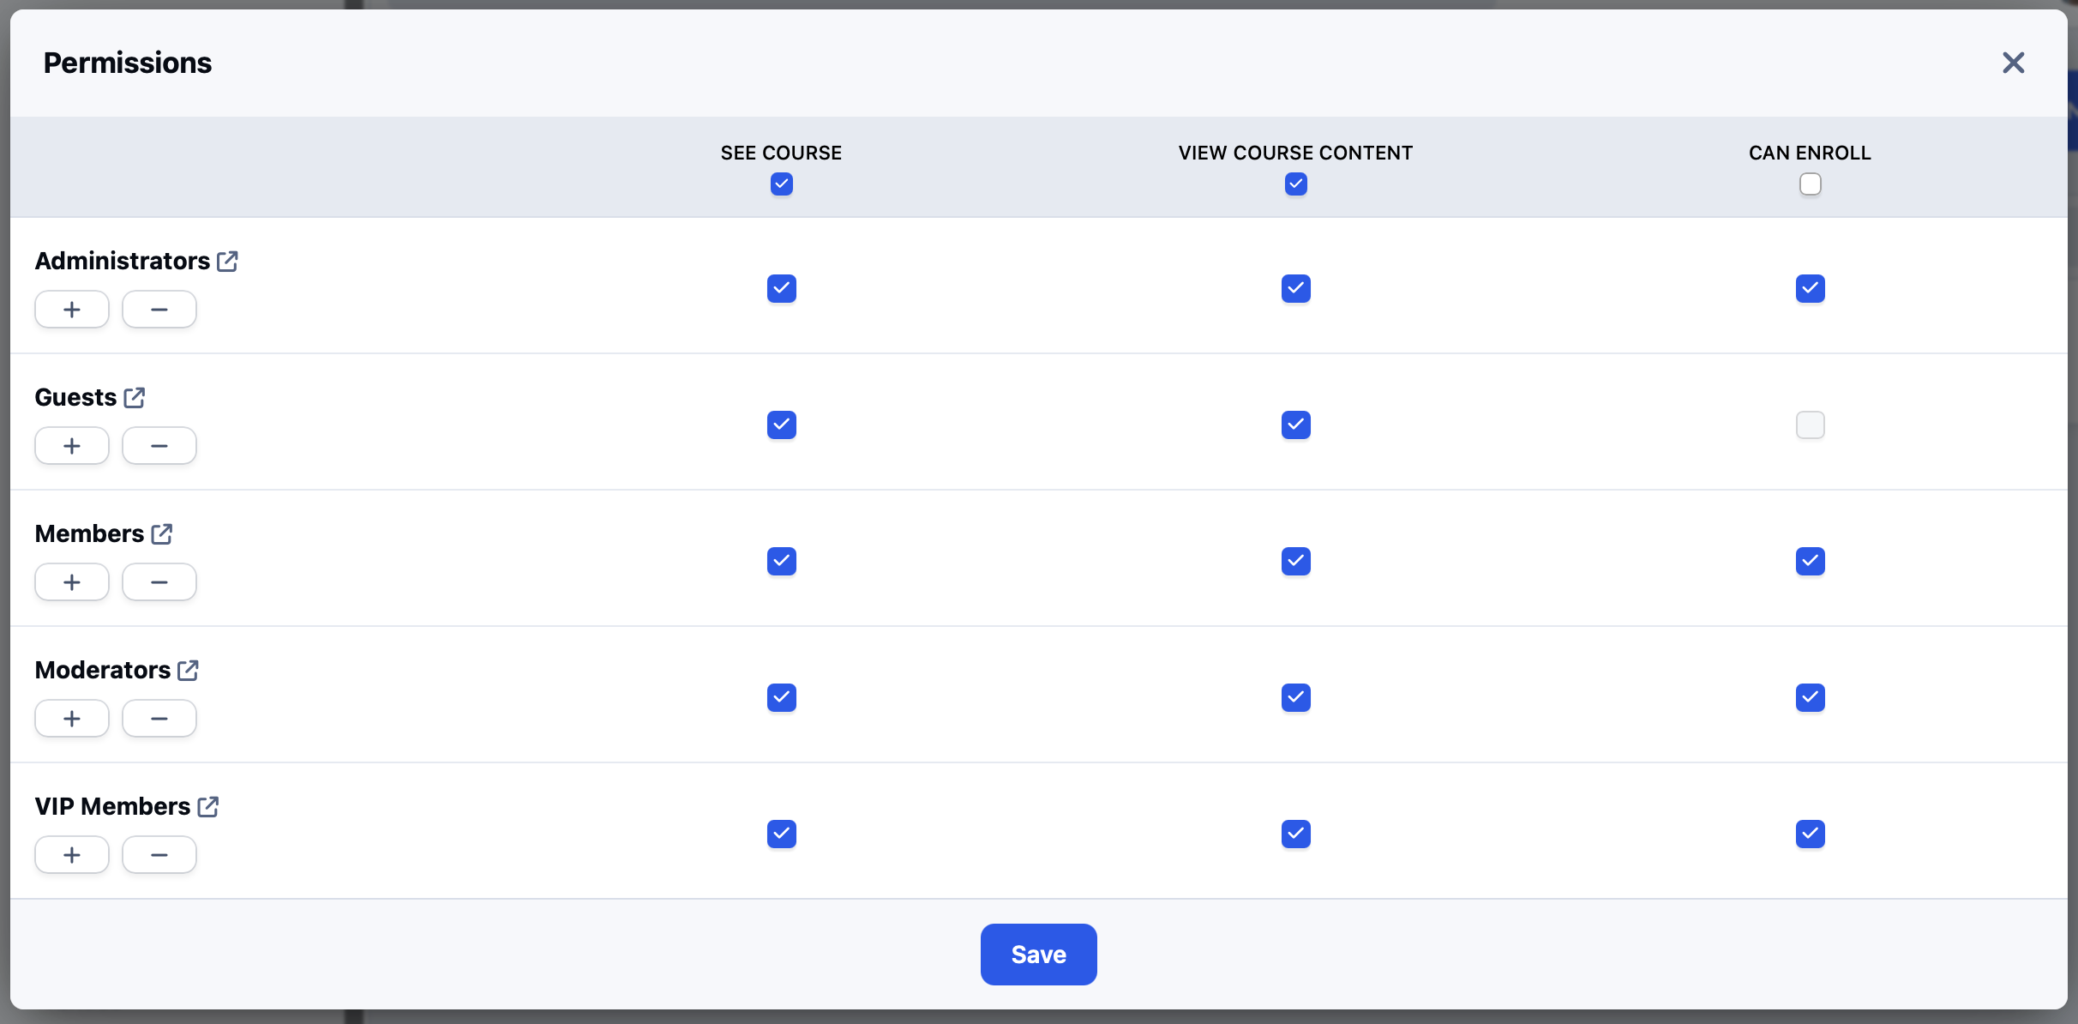Open VIP Members external link icon
Image resolution: width=2078 pixels, height=1024 pixels.
point(207,806)
